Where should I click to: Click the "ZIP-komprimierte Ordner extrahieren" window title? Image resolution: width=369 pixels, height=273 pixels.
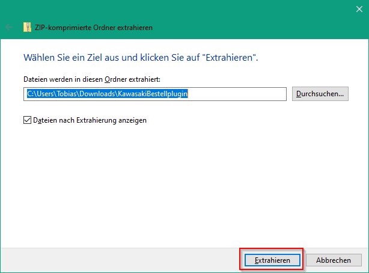[x=94, y=28]
